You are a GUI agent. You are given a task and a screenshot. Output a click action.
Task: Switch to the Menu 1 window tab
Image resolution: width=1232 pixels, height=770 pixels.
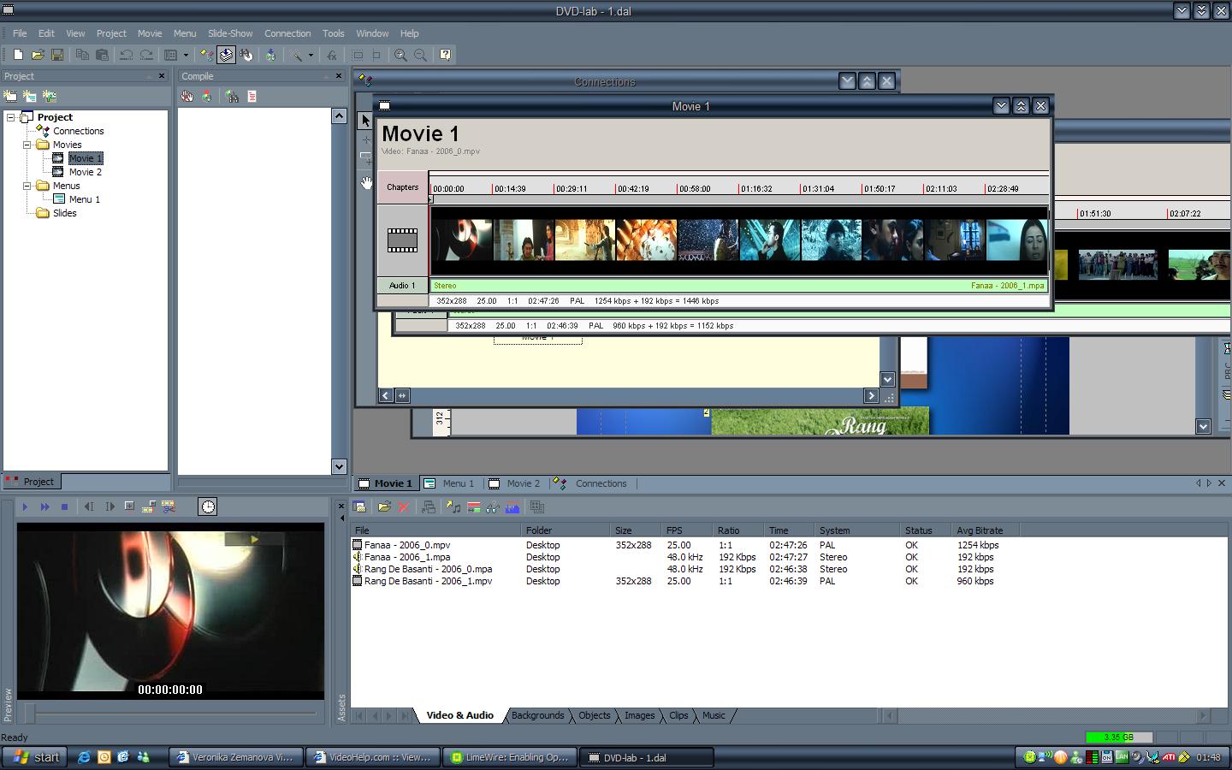[x=450, y=483]
